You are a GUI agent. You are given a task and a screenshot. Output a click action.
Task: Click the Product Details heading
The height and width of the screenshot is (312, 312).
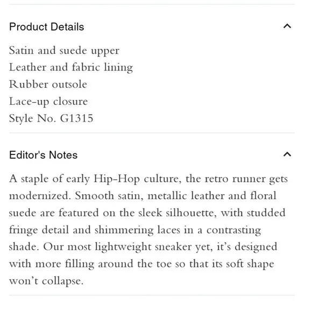(47, 27)
